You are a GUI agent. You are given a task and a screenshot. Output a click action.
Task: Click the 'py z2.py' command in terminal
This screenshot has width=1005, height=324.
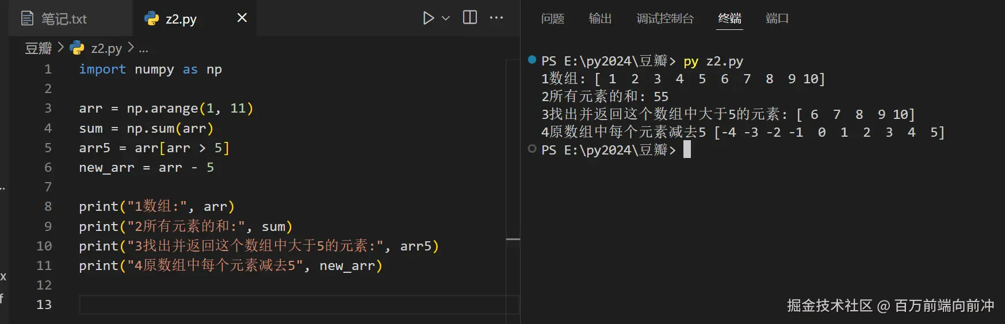click(713, 61)
